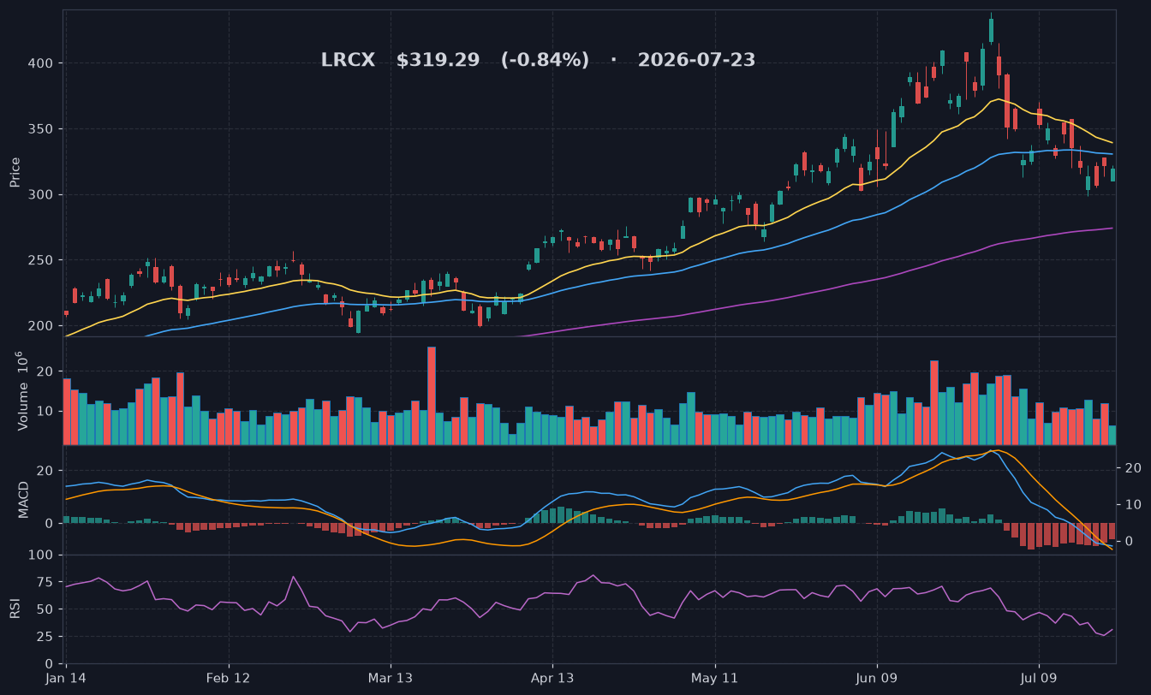Click the MACD axis label

23,499
